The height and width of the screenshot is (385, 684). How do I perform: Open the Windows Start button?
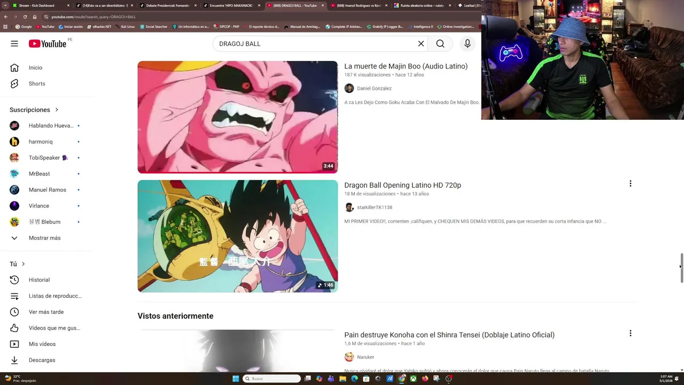(x=236, y=379)
